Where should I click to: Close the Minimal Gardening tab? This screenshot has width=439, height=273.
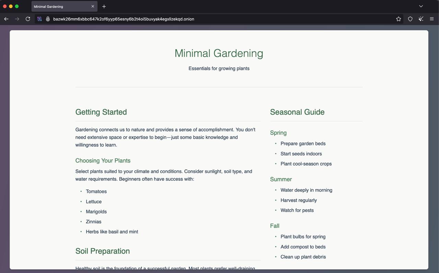92,6
